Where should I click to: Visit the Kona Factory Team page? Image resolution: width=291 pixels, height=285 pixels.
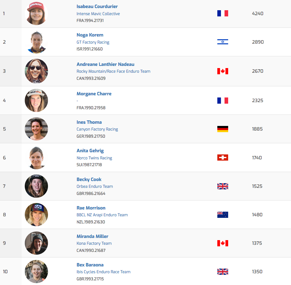tap(94, 244)
